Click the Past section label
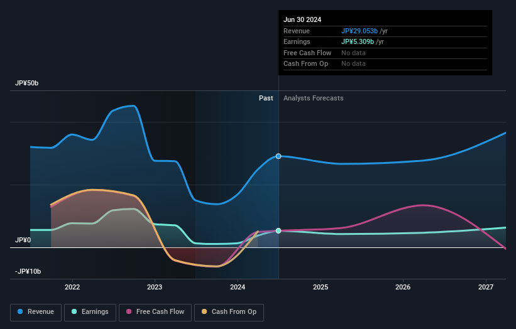The height and width of the screenshot is (329, 516). 266,98
